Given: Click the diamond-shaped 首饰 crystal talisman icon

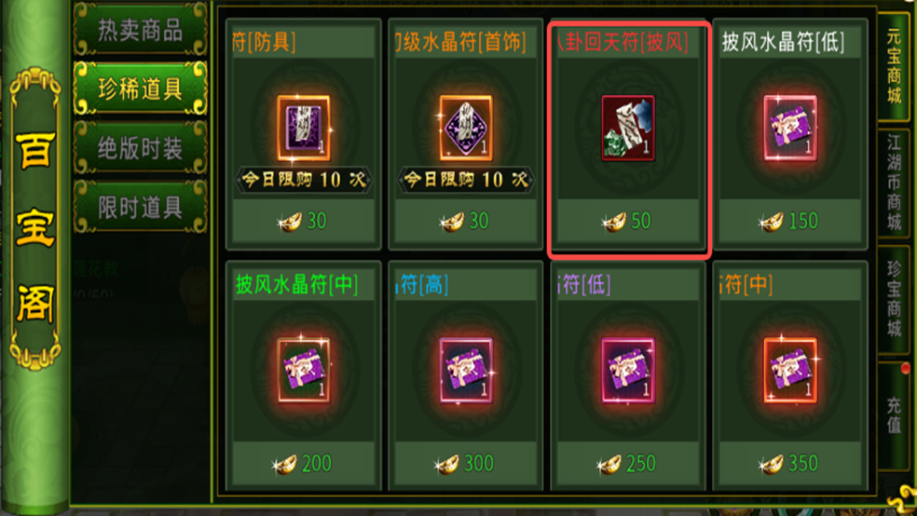Looking at the screenshot, I should tap(466, 128).
